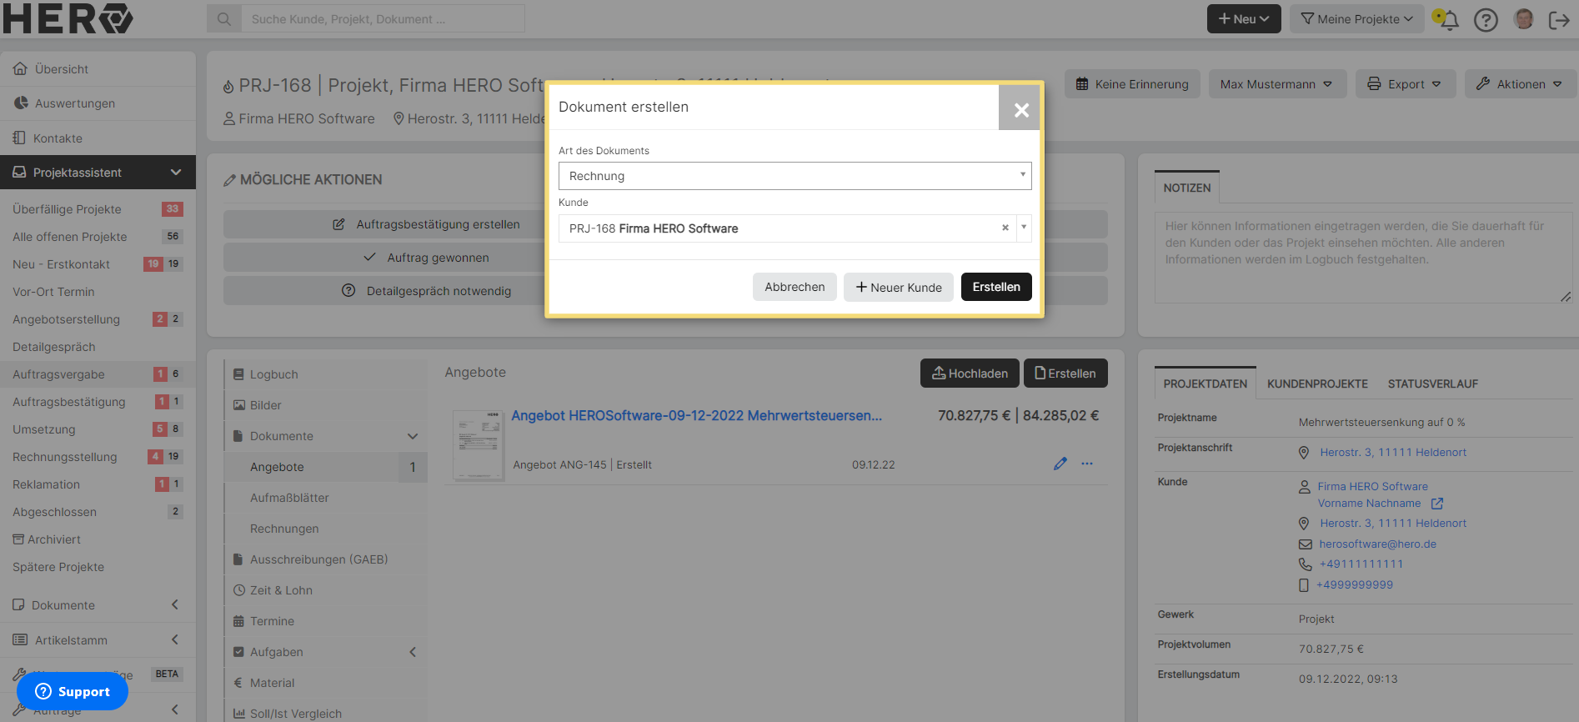Close the Dokument erstellen dialog
This screenshot has width=1579, height=722.
coord(1020,109)
